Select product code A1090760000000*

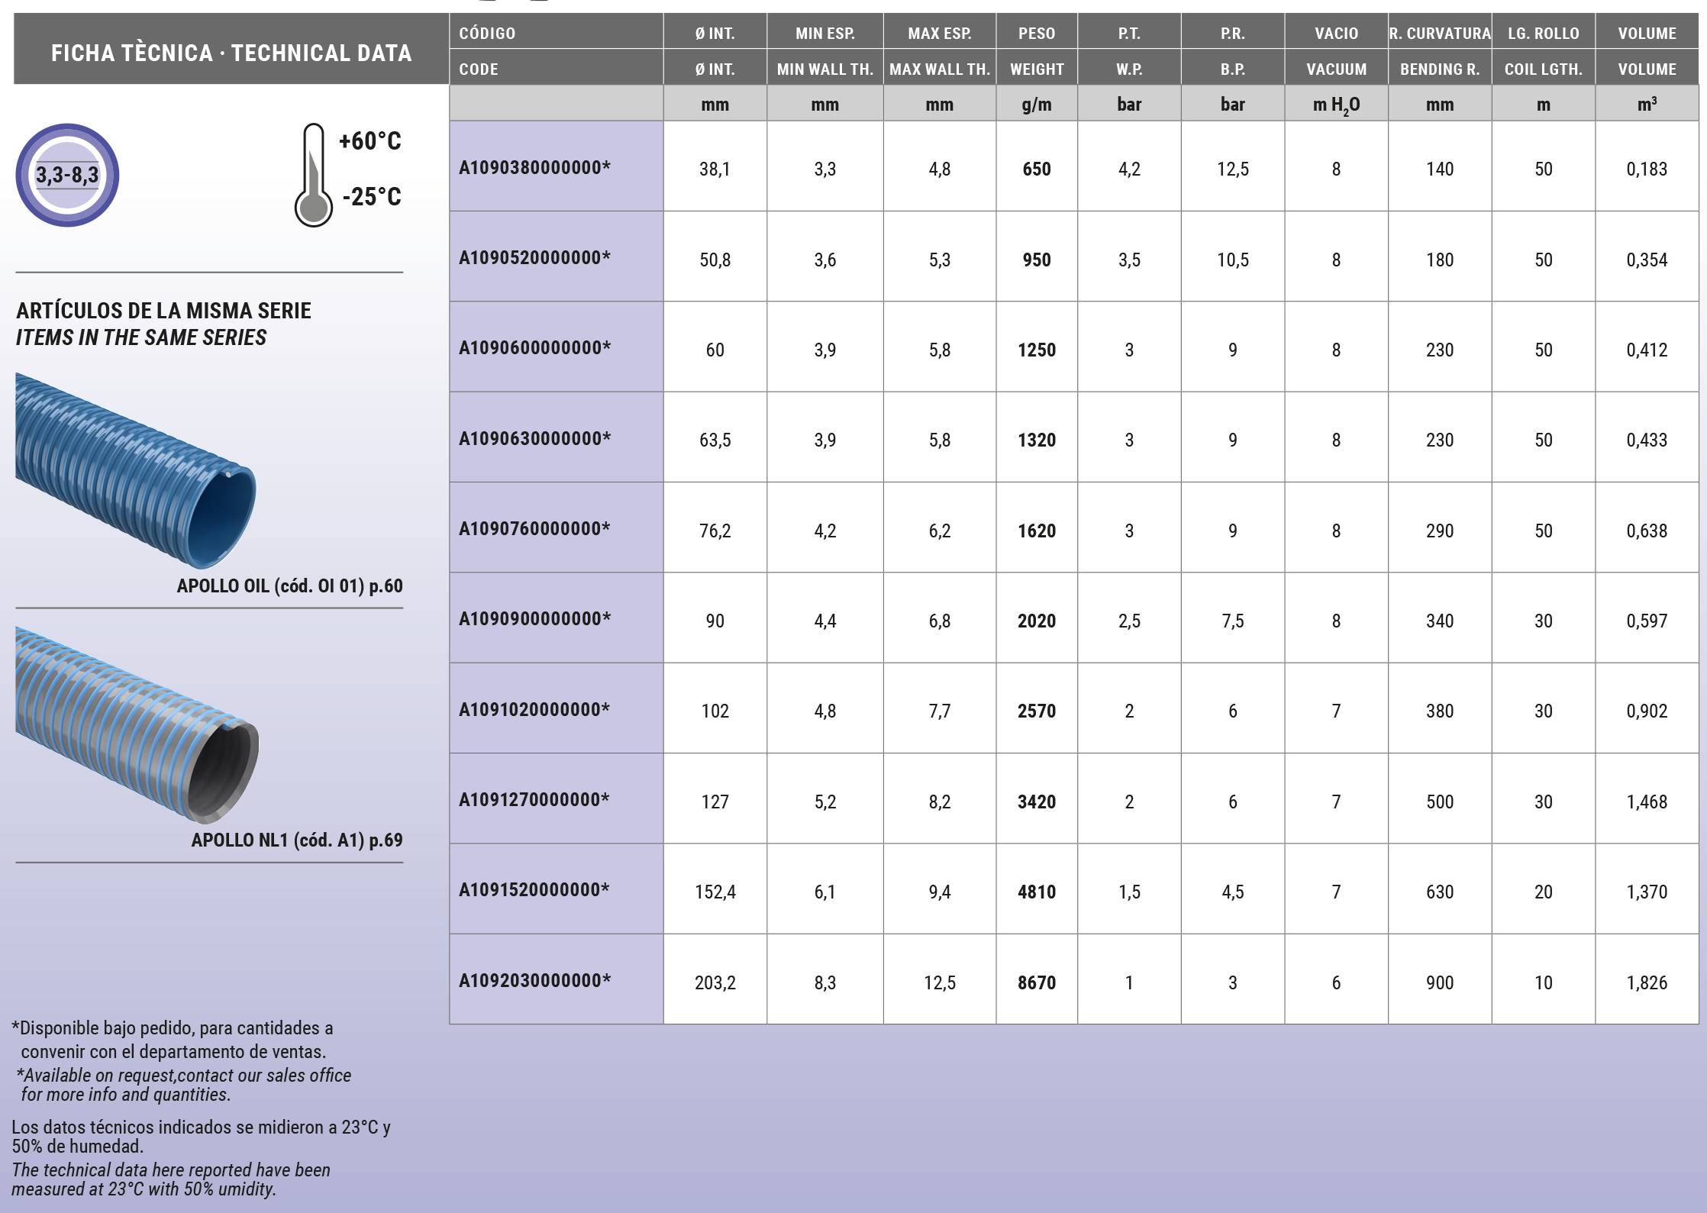coord(534,529)
